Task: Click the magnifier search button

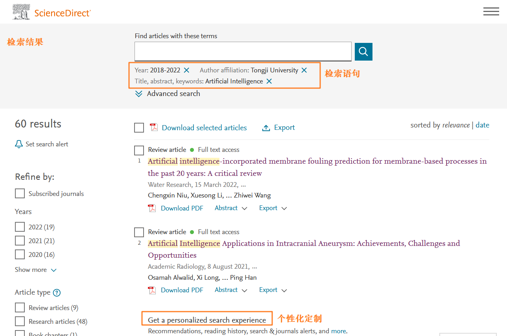Action: point(363,52)
